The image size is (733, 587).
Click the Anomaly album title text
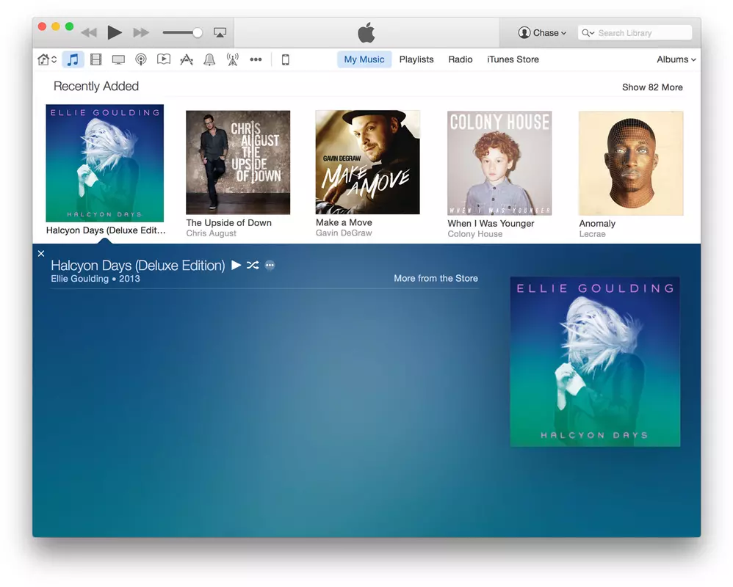597,224
